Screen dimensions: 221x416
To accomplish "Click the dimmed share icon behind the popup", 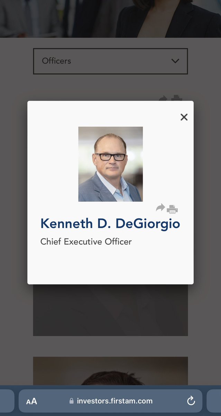I will [x=163, y=98].
